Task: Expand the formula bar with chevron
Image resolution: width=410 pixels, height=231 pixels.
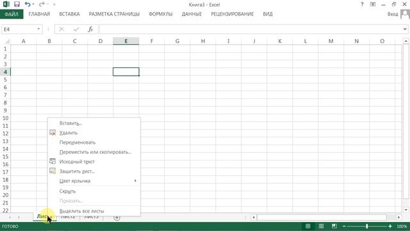Action: (x=405, y=30)
